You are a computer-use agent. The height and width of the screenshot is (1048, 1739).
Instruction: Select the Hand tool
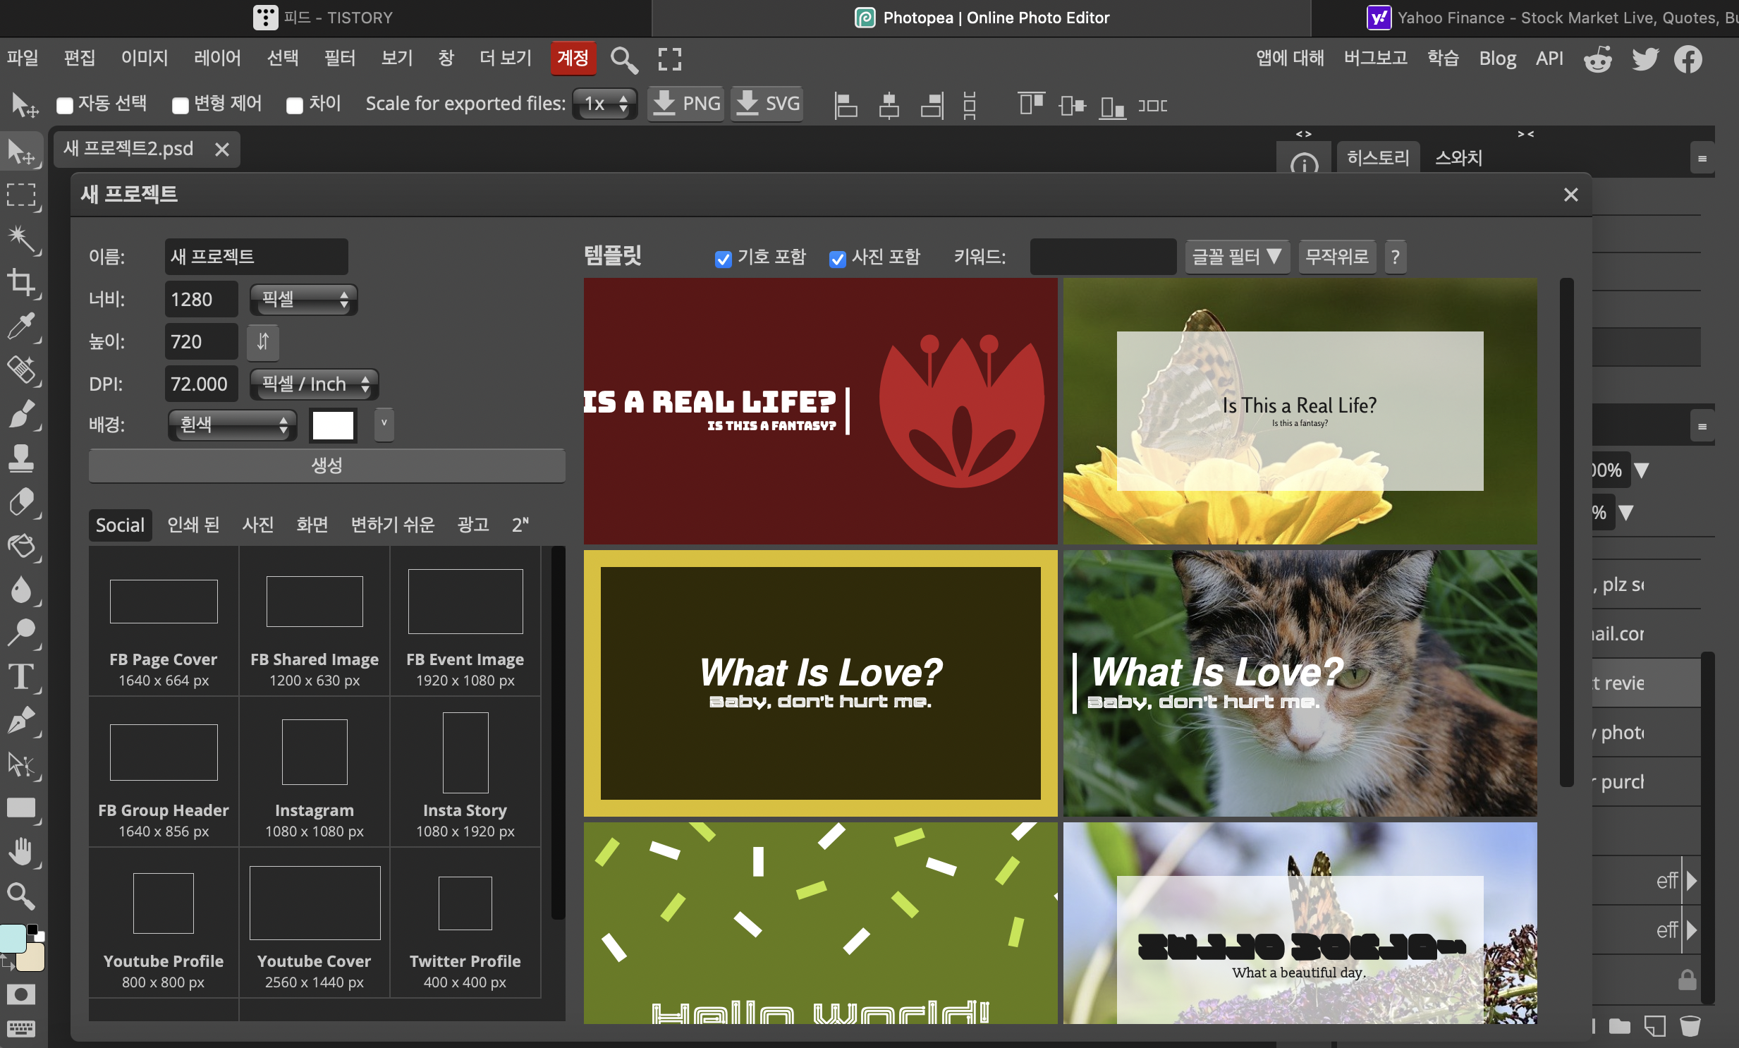(21, 852)
